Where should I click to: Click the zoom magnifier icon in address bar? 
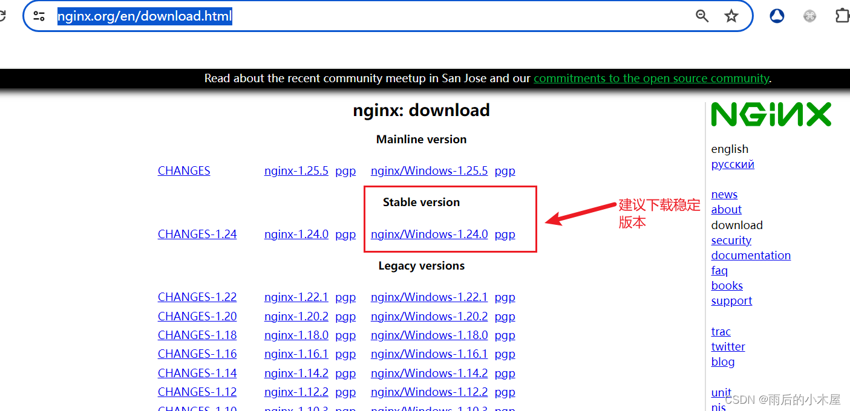pos(702,16)
